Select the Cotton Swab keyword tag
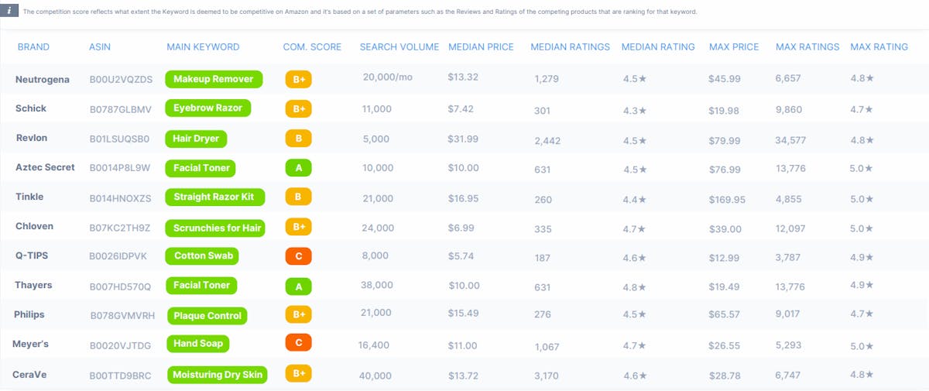929x391 pixels. pyautogui.click(x=201, y=256)
